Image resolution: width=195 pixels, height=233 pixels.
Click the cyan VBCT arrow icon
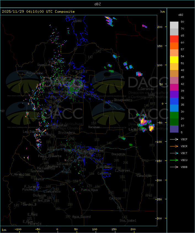tap(174, 153)
